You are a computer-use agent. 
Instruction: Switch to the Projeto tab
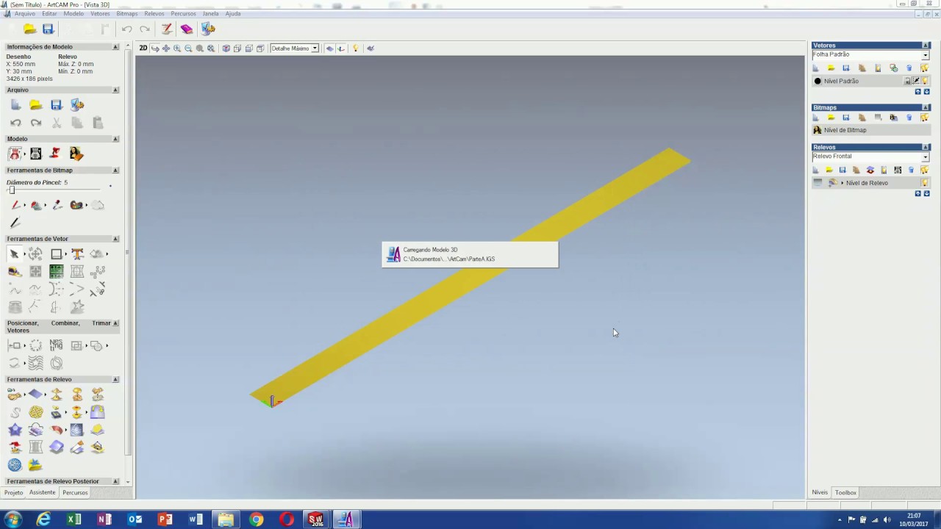click(x=14, y=492)
